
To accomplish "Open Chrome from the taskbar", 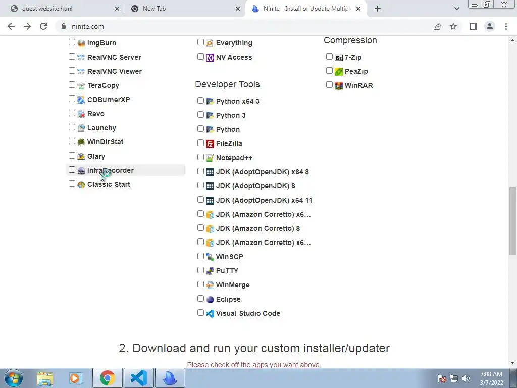I will point(107,378).
